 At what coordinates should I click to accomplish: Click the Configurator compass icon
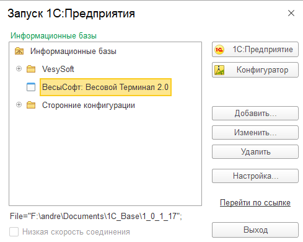click(219, 70)
